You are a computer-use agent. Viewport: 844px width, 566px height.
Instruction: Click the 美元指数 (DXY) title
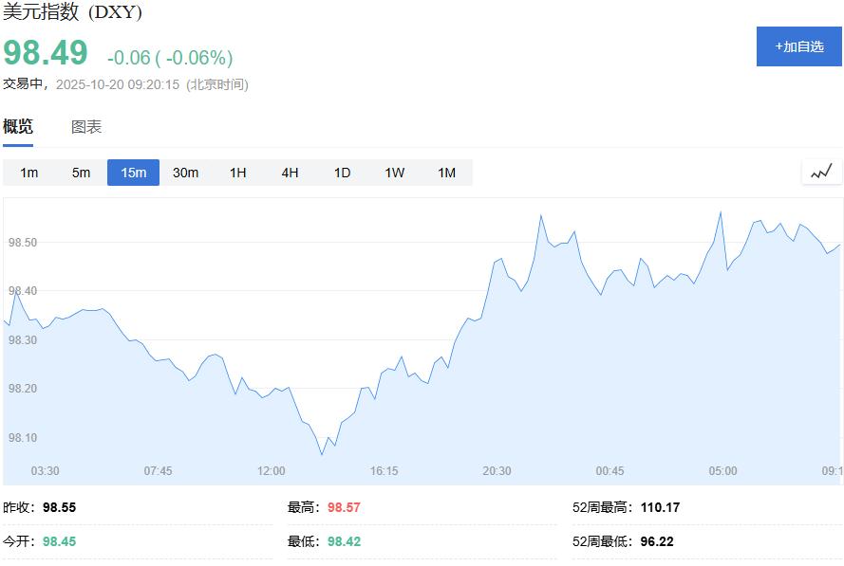72,14
